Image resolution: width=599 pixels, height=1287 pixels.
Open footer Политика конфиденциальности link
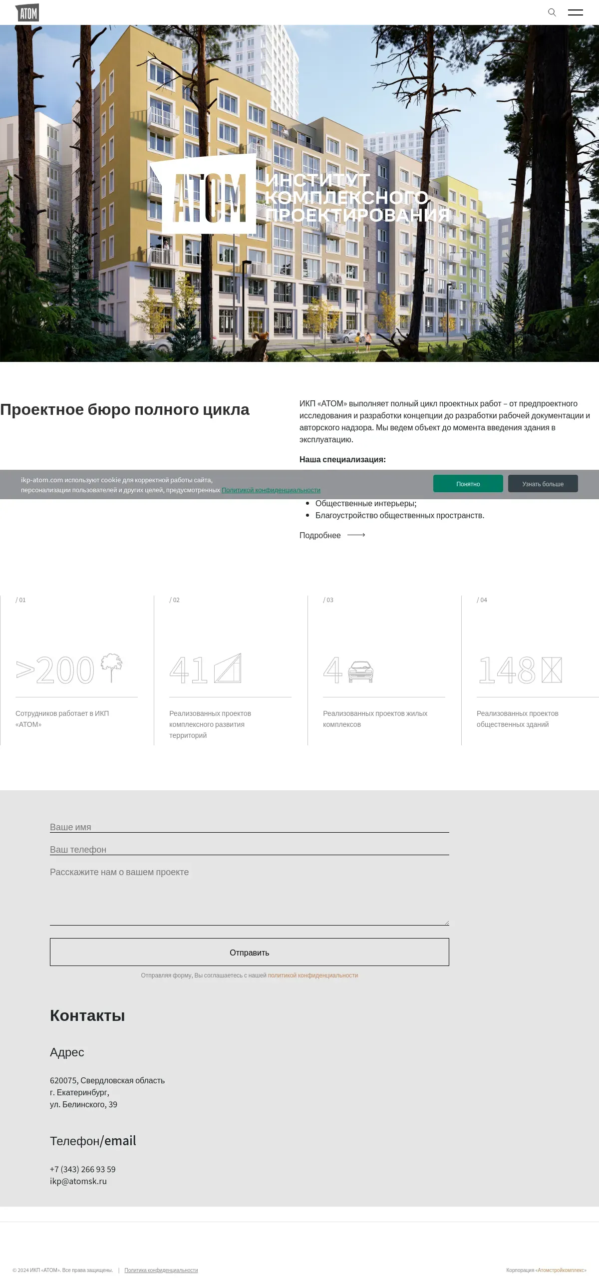(161, 1270)
